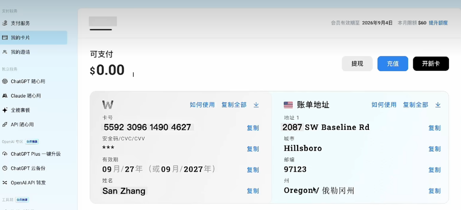
Task: Click the 会员独享 badge beside 工具箱
Action: click(x=22, y=200)
